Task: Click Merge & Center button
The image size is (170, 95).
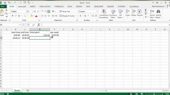Action: (67, 16)
